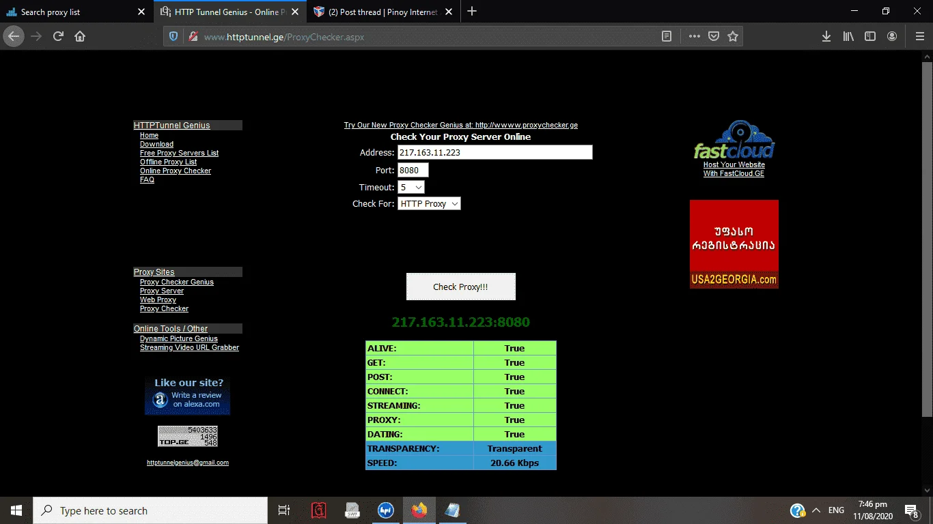Click the USA2GEORGIA.com red banner ad
Viewport: 933px width, 524px height.
[x=734, y=244]
